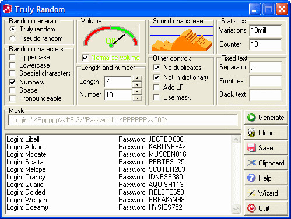Click the results list scroll down arrow
Image resolution: width=291 pixels, height=219 pixels.
point(236,209)
